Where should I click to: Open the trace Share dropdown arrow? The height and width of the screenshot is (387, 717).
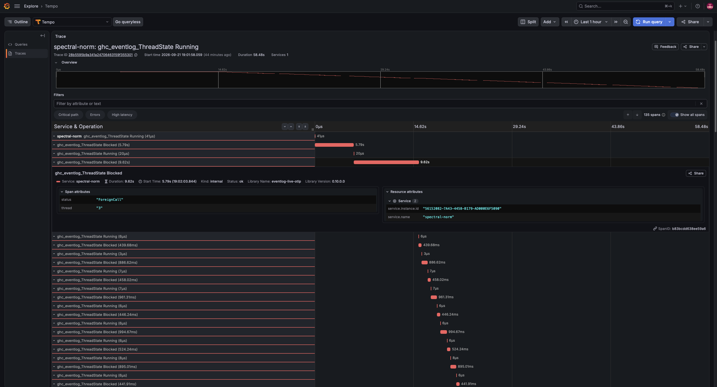pos(704,47)
